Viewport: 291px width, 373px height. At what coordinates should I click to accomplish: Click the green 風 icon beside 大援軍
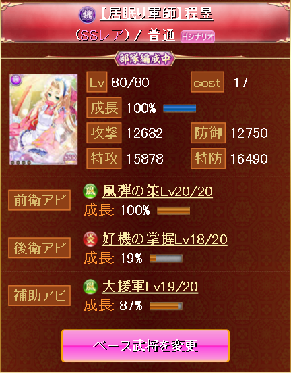pos(90,287)
